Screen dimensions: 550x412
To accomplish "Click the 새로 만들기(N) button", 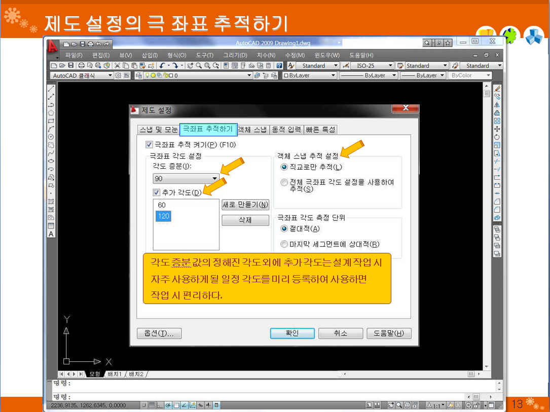I will click(245, 205).
